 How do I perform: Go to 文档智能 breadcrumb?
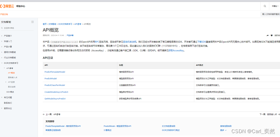tap(52, 24)
